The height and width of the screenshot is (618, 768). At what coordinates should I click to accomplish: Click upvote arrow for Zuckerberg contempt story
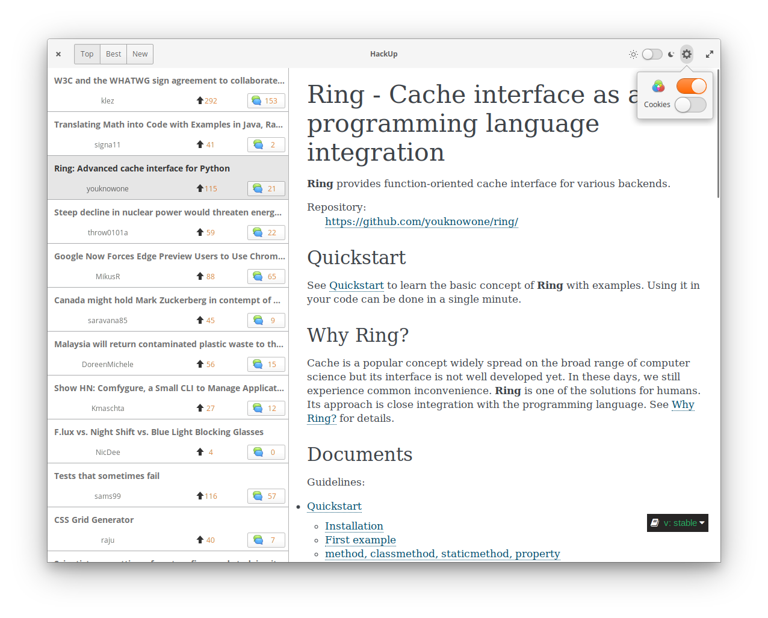tap(200, 320)
